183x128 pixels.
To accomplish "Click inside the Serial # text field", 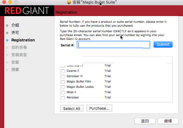I will point(113,45).
